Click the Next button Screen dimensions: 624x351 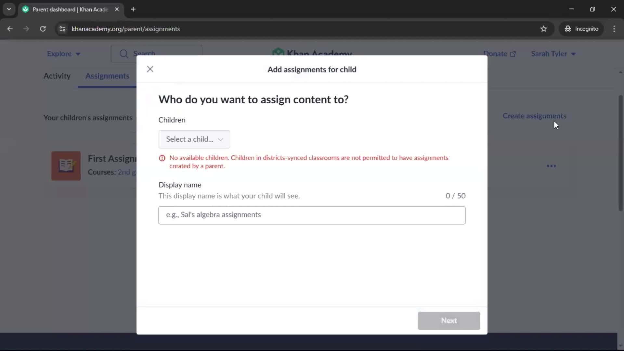click(x=449, y=320)
